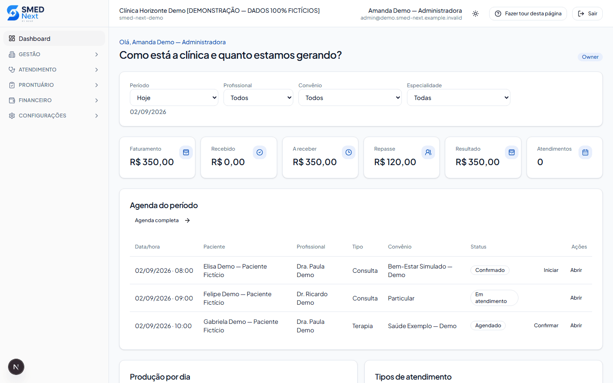Open the PRONTUÁRIO sidebar section
The height and width of the screenshot is (383, 613).
pyautogui.click(x=54, y=85)
